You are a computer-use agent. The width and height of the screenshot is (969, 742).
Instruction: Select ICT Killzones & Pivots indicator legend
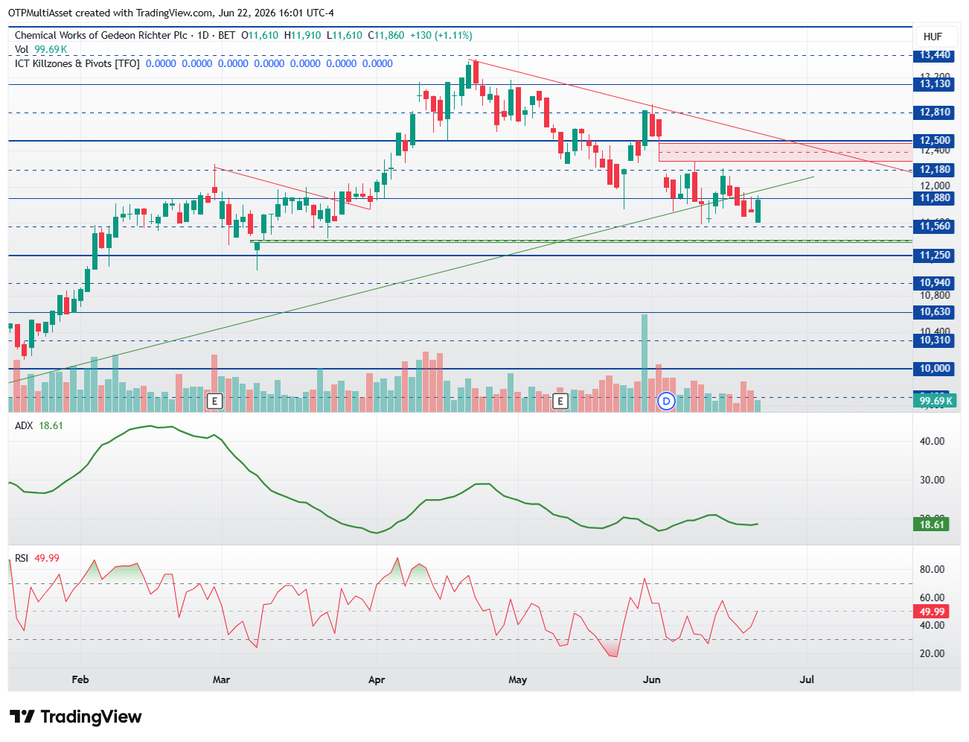[x=77, y=63]
